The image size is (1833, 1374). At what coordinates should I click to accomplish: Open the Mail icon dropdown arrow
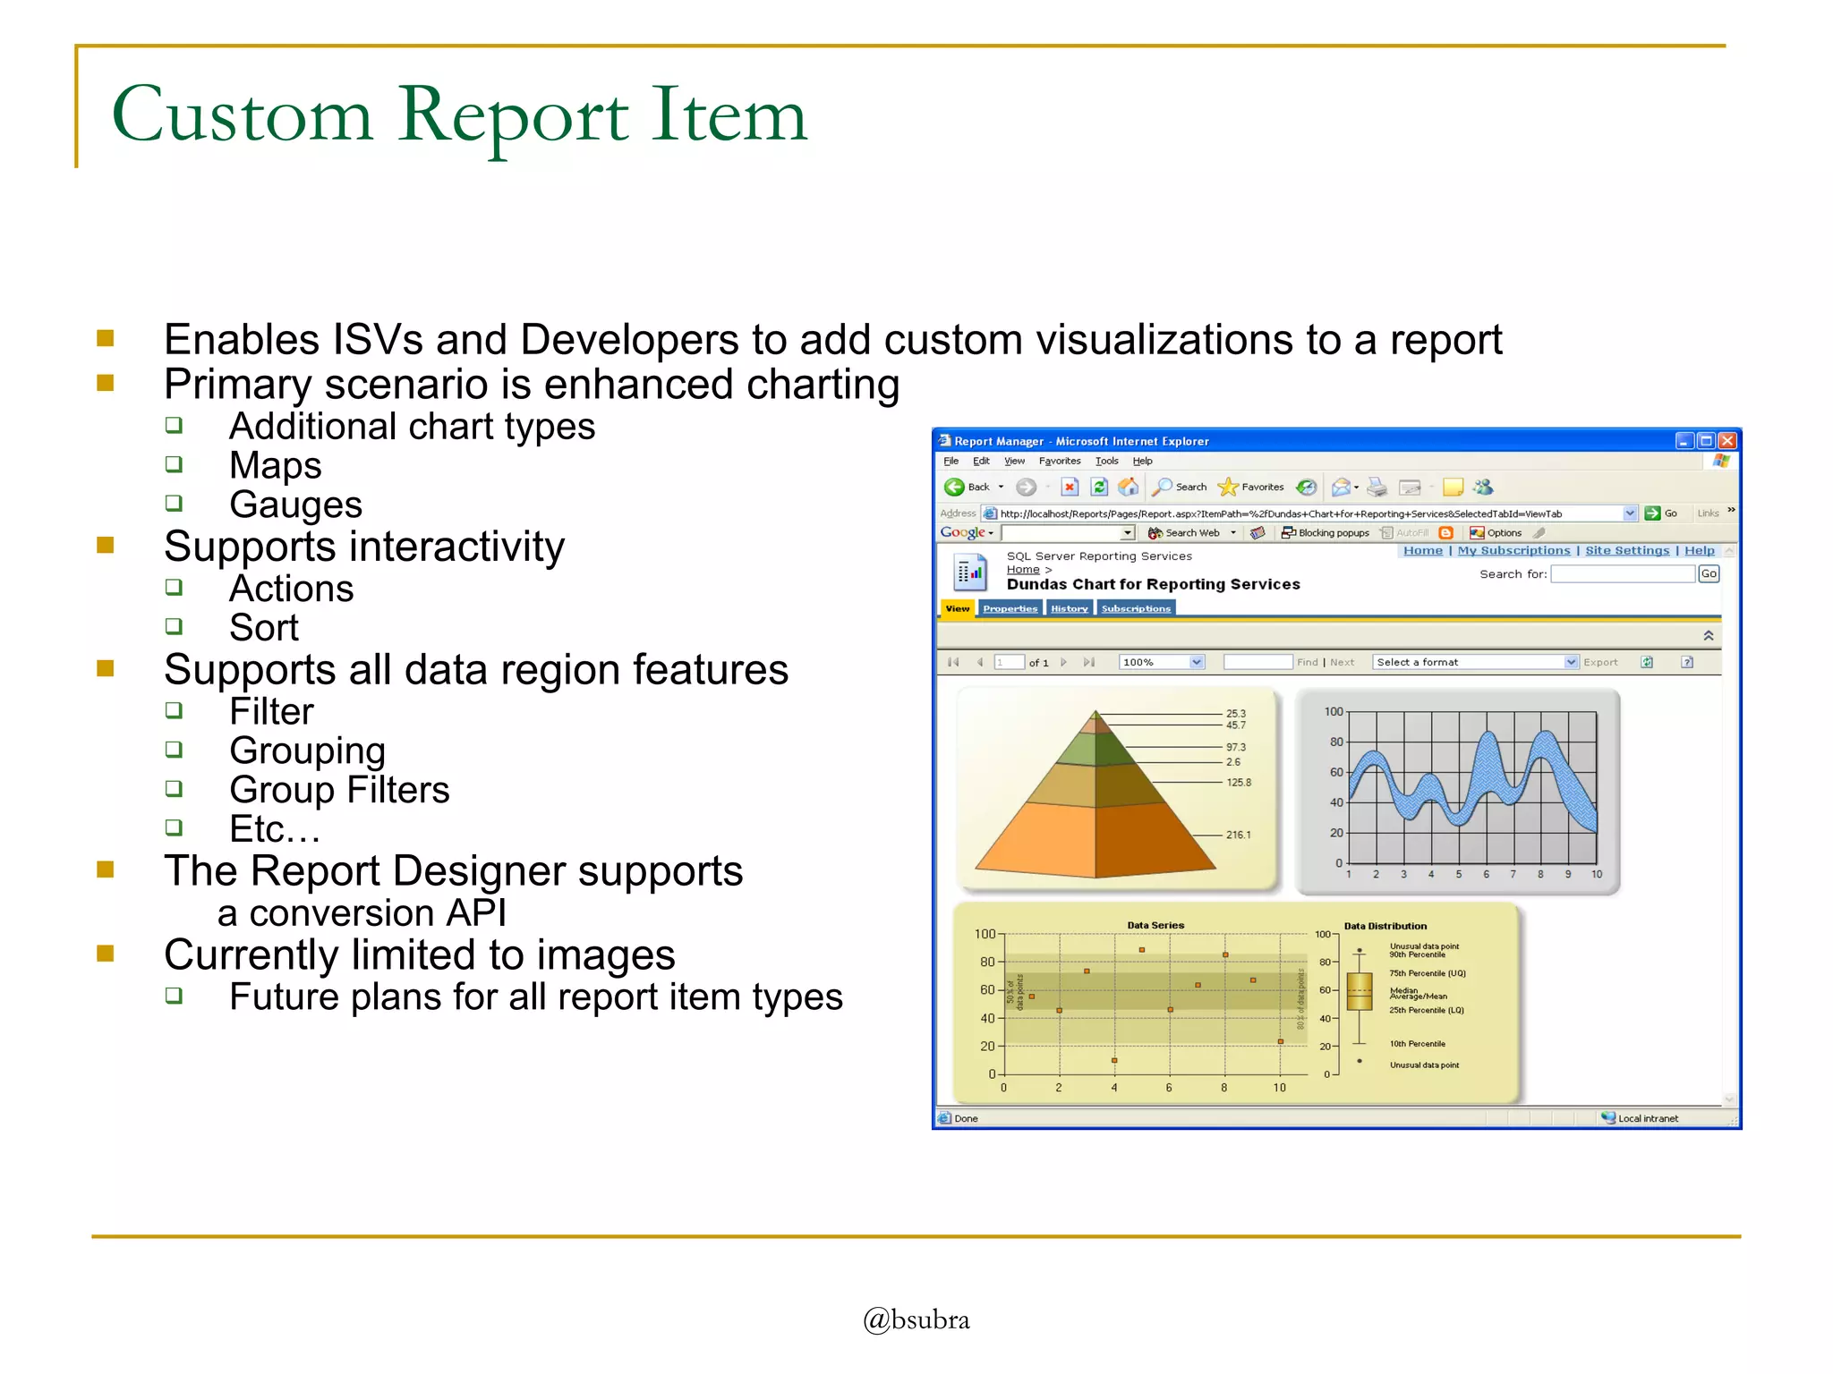pyautogui.click(x=1356, y=488)
